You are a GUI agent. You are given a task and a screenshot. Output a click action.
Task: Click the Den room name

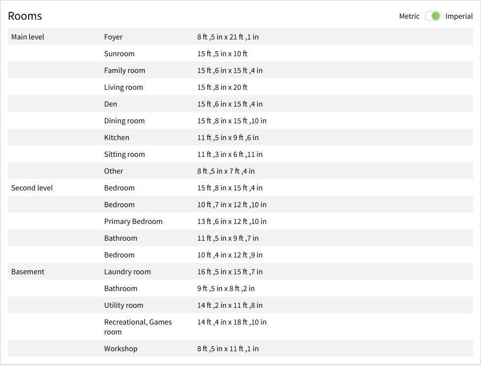(x=111, y=104)
